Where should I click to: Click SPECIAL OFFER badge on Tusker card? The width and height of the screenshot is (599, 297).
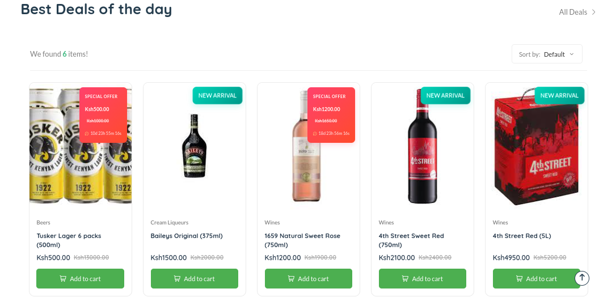pos(101,96)
